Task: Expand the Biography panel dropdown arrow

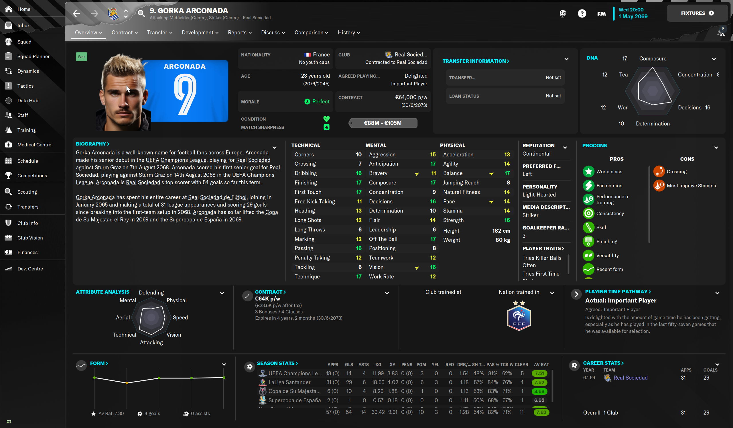Action: 274,148
